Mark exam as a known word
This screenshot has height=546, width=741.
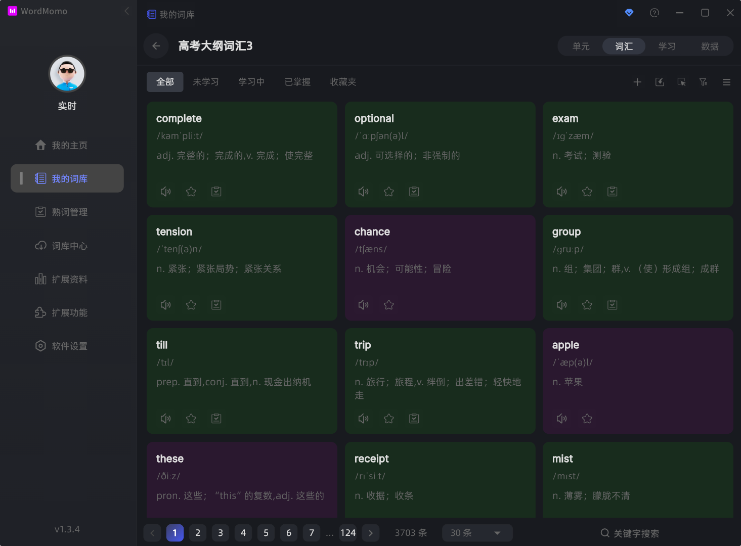pos(613,192)
